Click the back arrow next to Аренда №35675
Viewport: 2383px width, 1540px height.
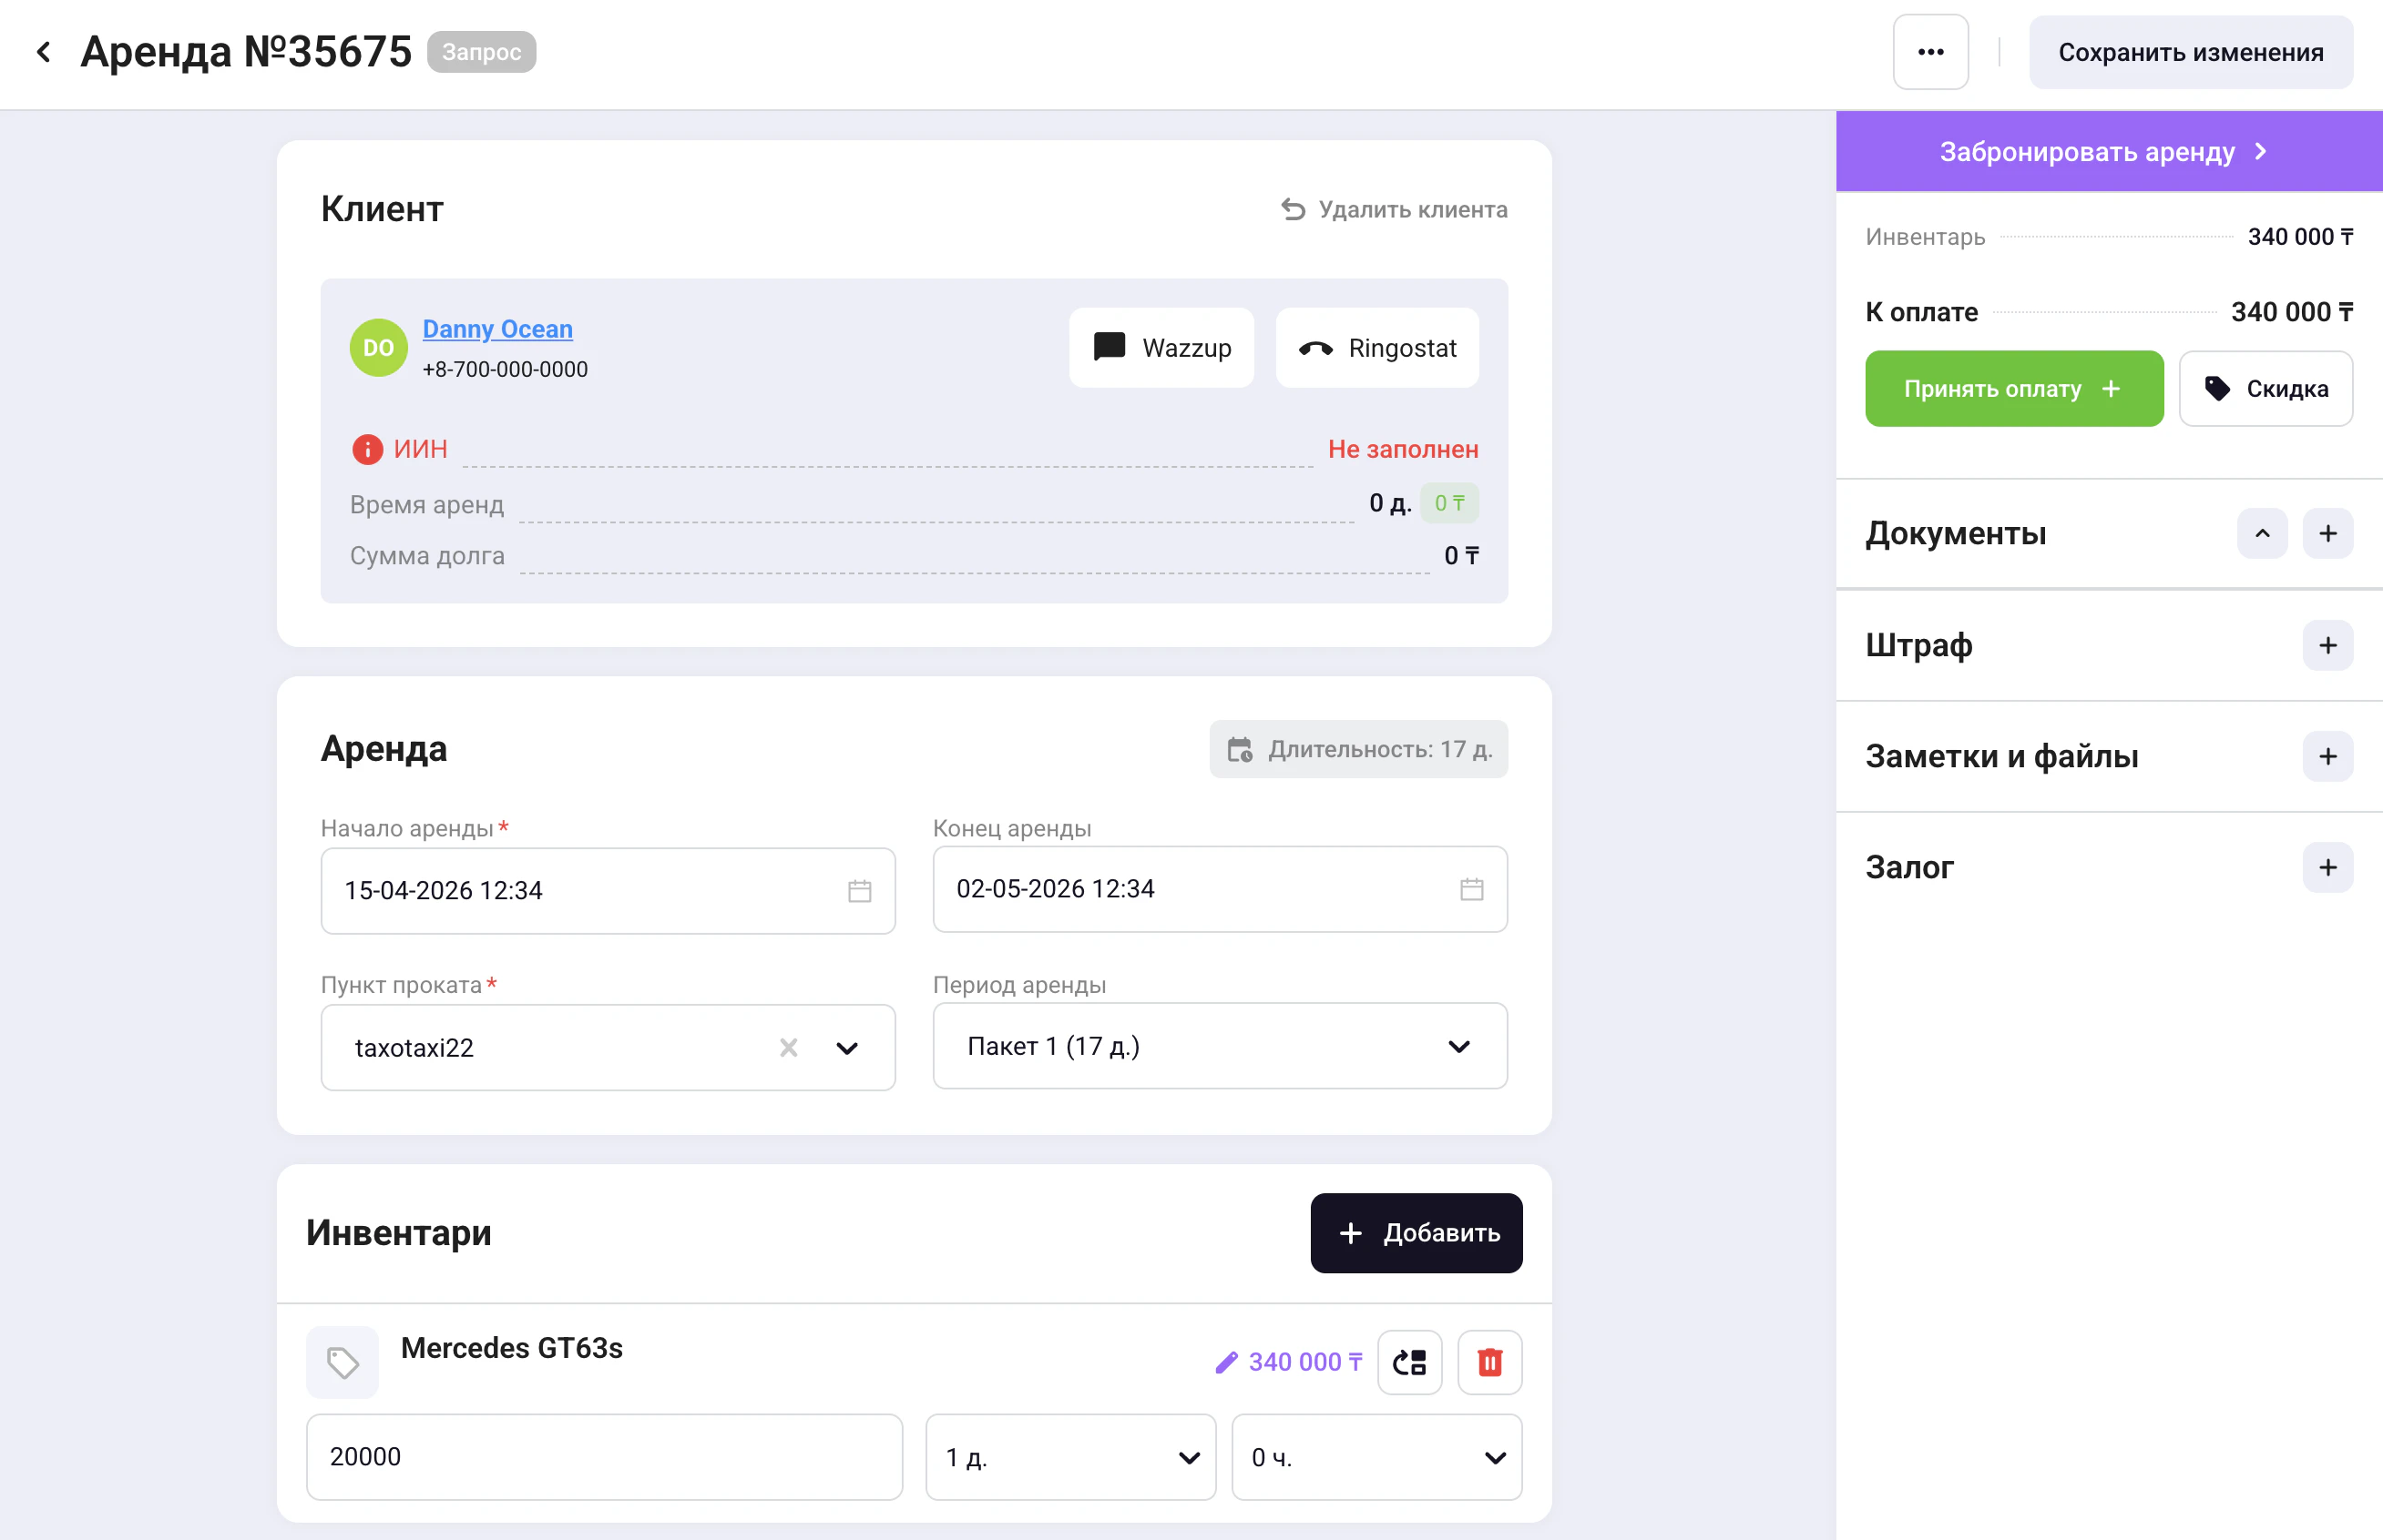coord(43,52)
